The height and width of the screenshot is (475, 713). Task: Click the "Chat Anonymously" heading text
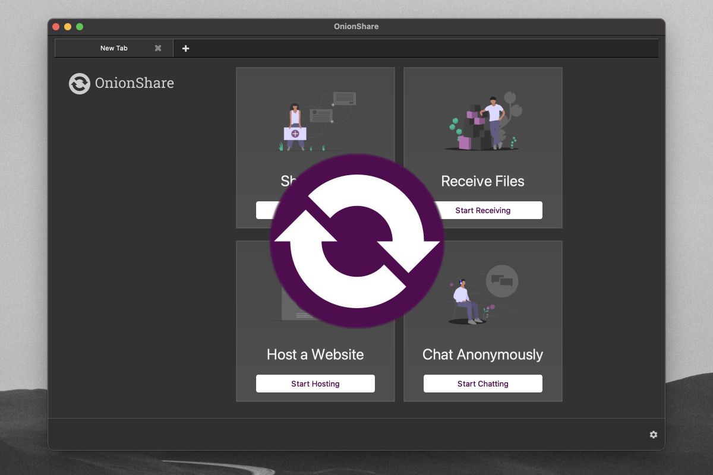[483, 355]
